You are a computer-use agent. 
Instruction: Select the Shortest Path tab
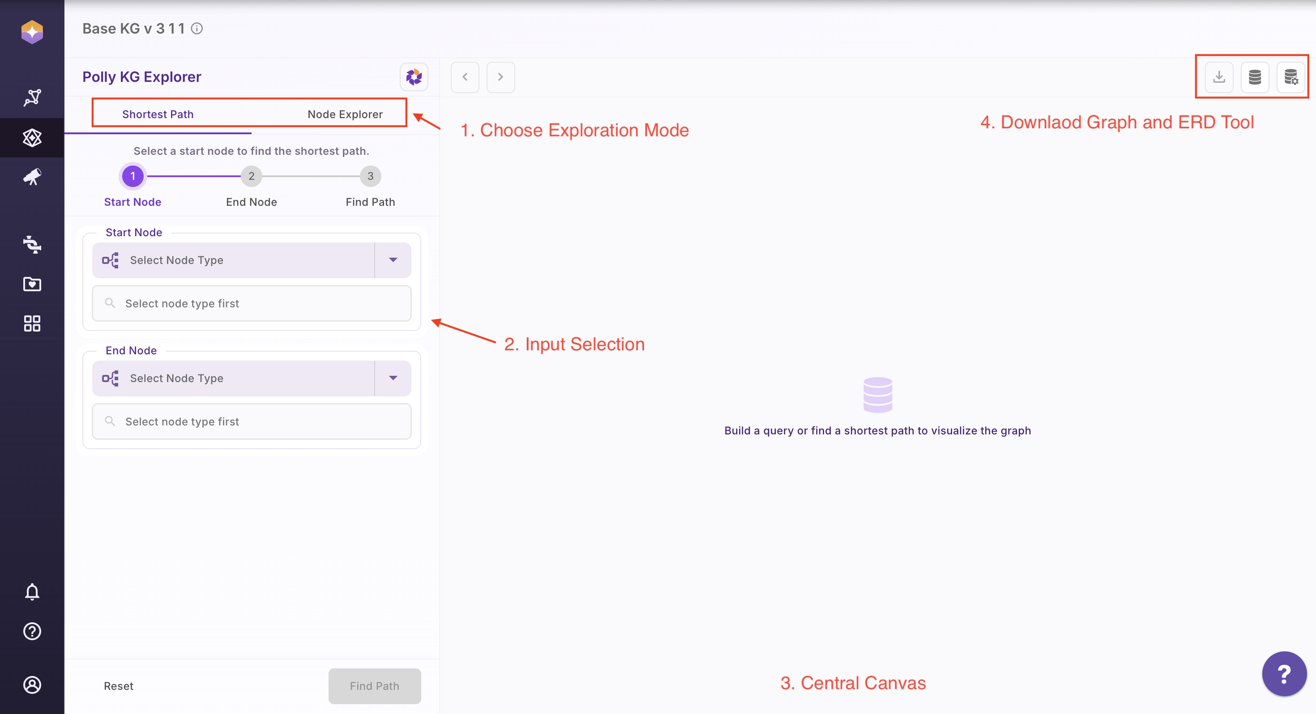tap(158, 115)
